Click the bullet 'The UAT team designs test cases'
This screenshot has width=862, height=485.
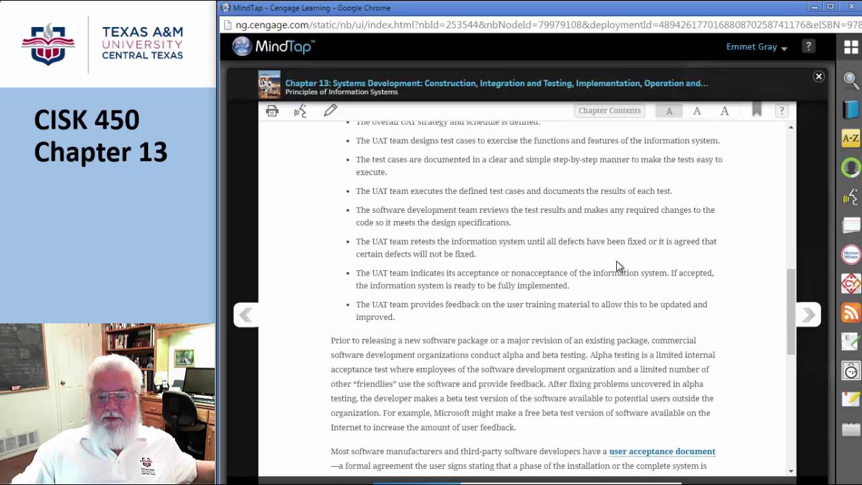click(x=537, y=141)
